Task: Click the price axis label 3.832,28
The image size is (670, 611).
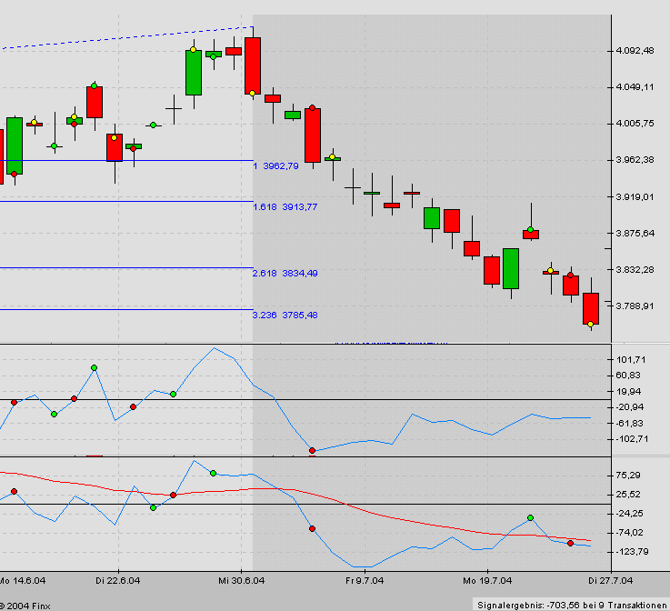Action: click(635, 270)
